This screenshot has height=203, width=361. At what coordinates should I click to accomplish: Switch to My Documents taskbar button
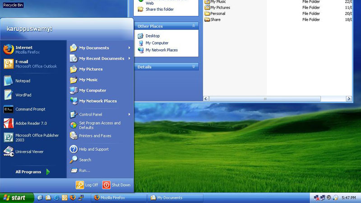[176, 198]
